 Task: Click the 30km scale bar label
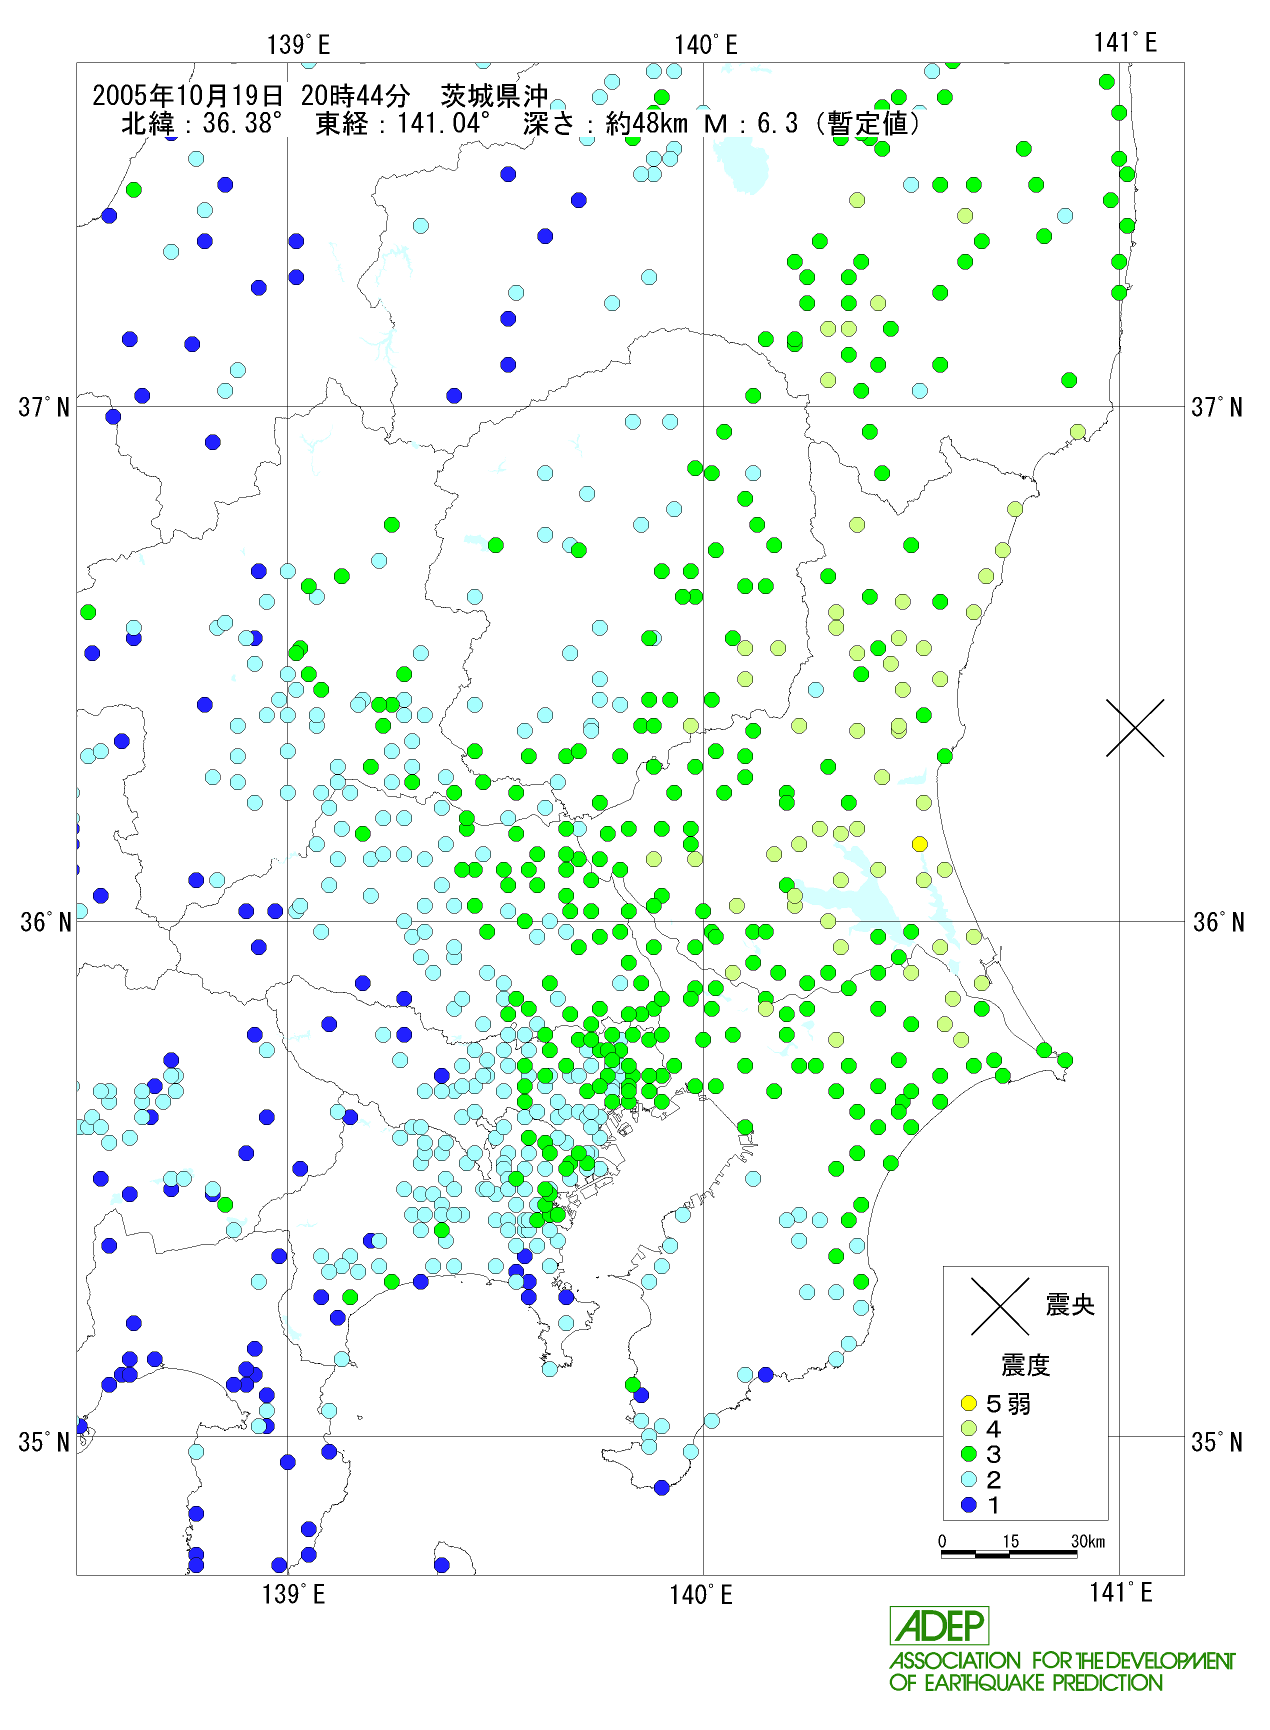(x=1088, y=1541)
